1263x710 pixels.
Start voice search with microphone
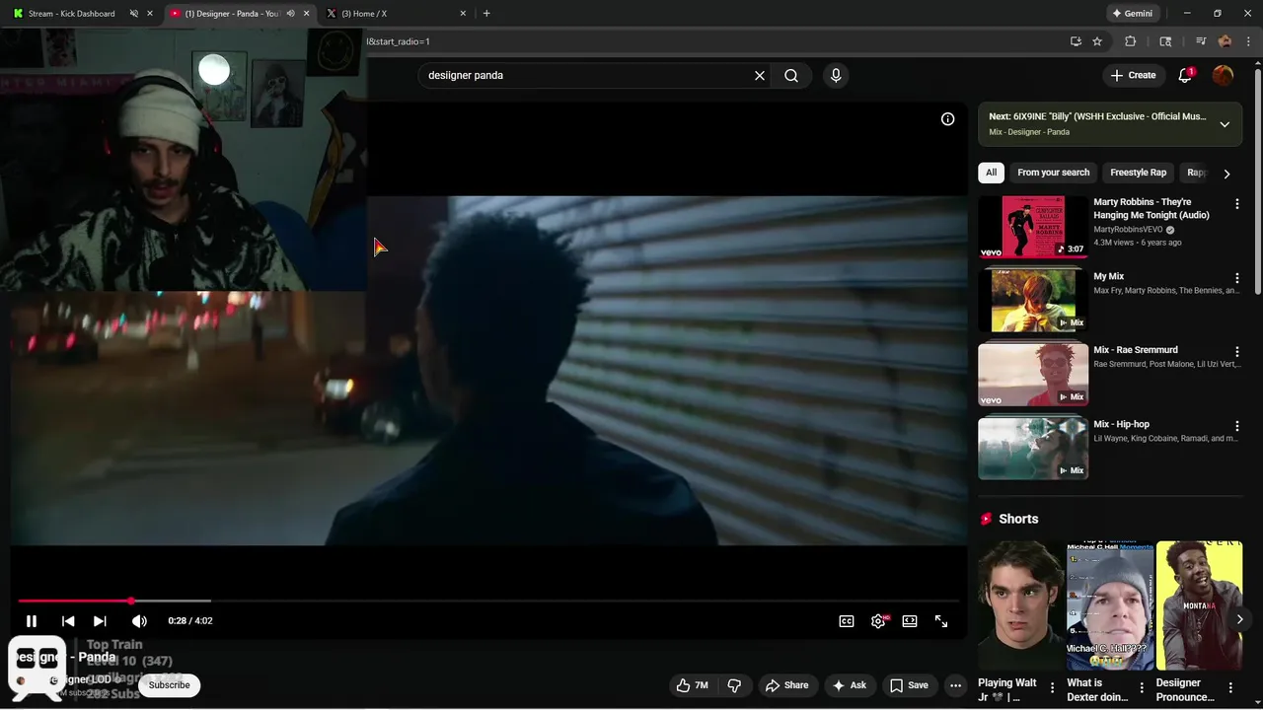pyautogui.click(x=836, y=76)
